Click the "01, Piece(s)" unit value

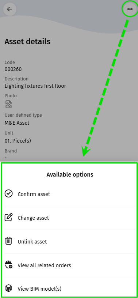pyautogui.click(x=18, y=141)
